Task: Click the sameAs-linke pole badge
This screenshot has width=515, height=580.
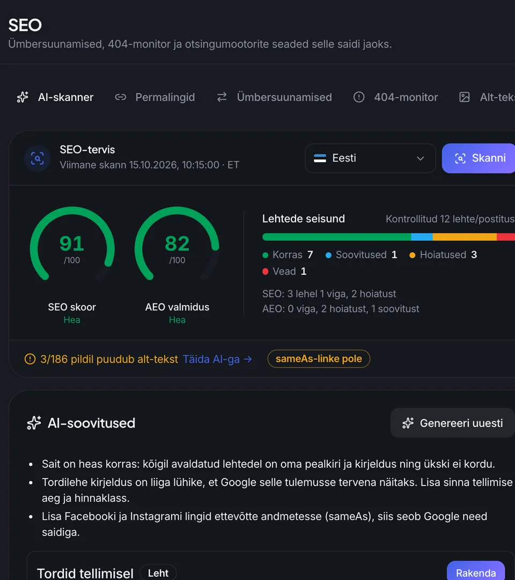Action: click(319, 359)
